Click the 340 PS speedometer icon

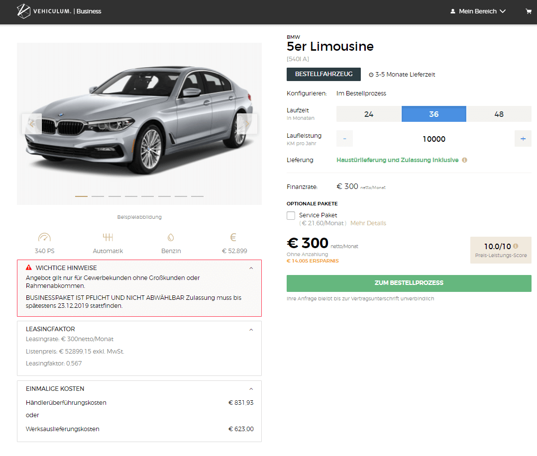(x=44, y=237)
